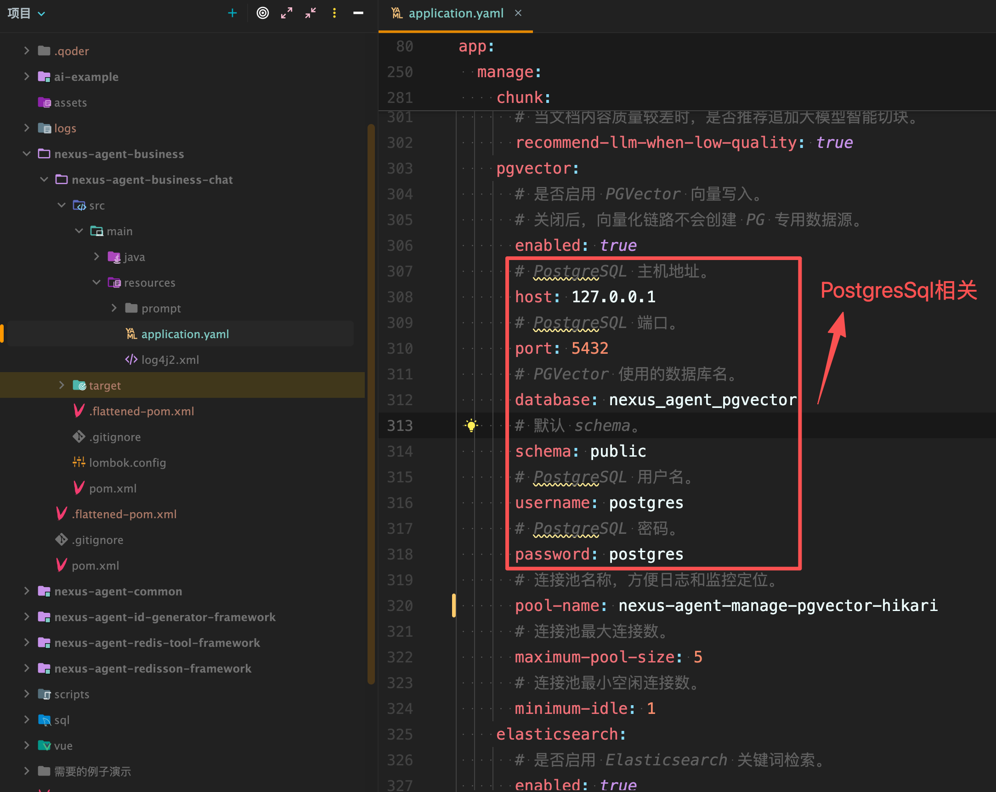
Task: Click the light bulb quick-fix icon
Action: point(471,425)
